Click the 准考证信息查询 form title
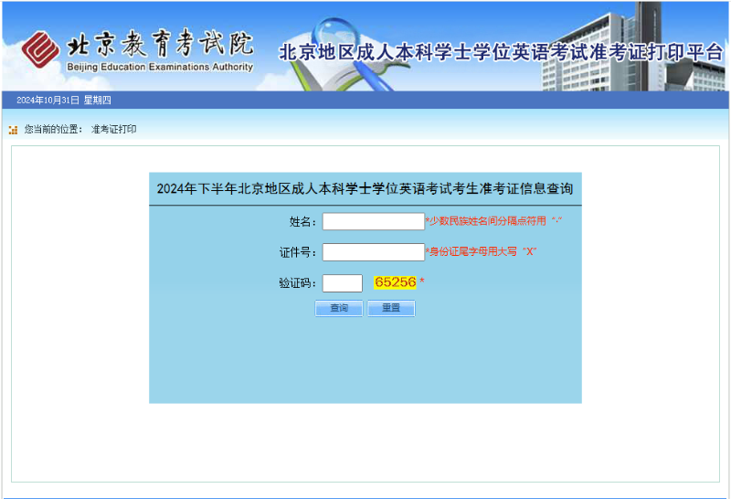This screenshot has height=499, width=731. point(365,189)
